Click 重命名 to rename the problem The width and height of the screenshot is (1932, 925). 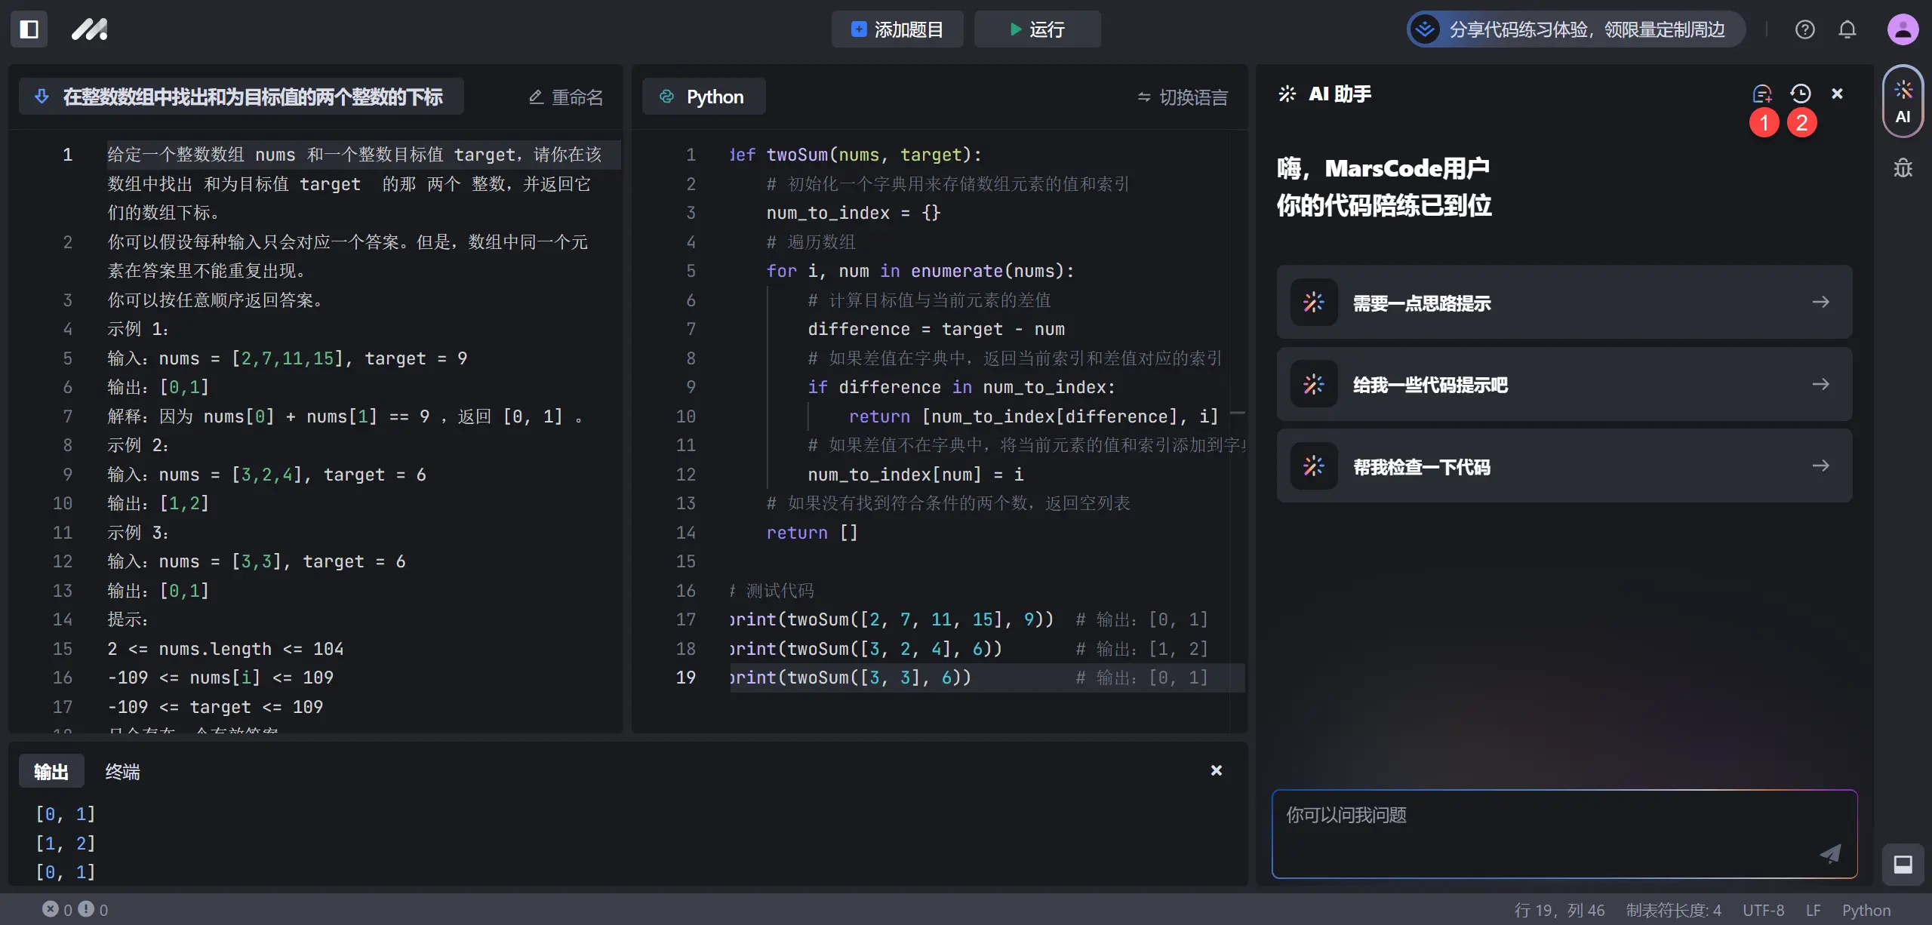(x=566, y=97)
